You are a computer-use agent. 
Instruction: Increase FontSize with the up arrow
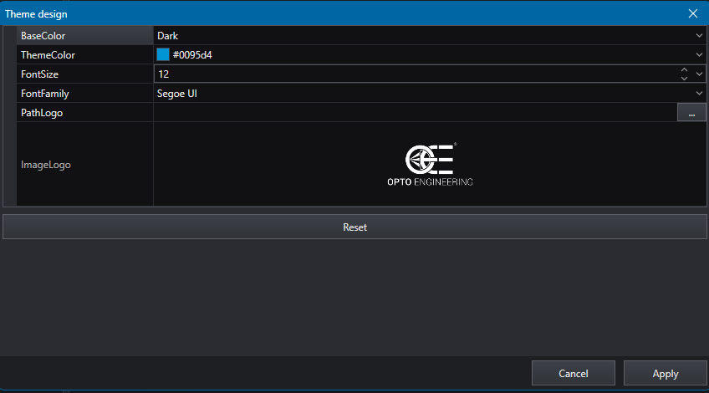pyautogui.click(x=684, y=70)
